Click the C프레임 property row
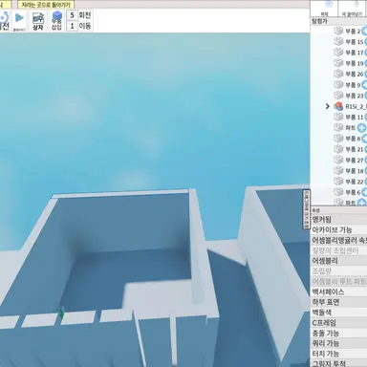The width and height of the screenshot is (367, 367). coord(338,323)
